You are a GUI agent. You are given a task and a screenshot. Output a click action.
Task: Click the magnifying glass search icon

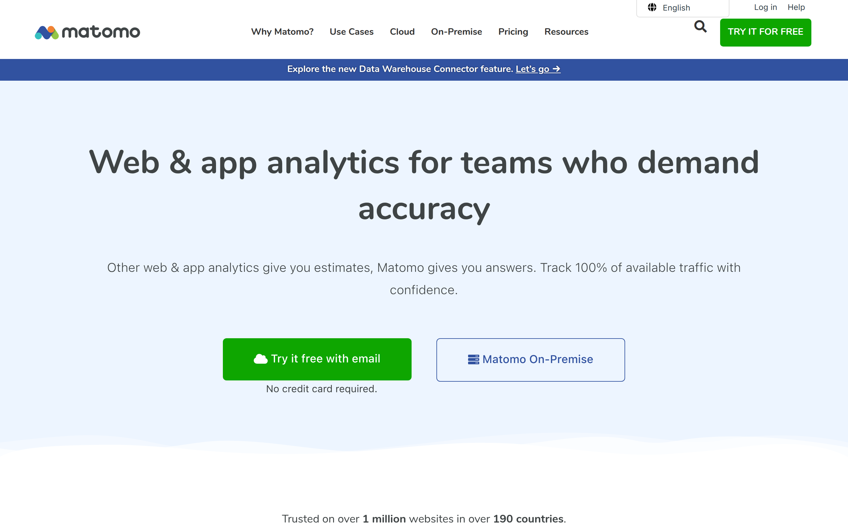tap(700, 27)
